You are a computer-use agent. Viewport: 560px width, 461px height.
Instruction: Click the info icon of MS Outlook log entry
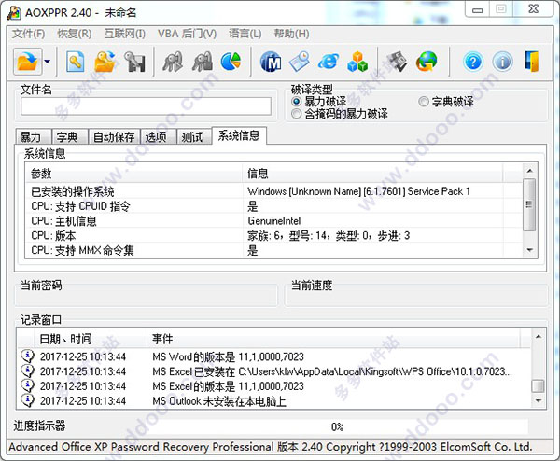[27, 400]
